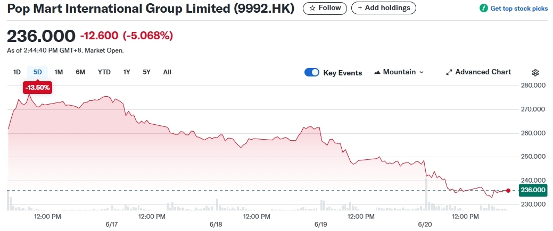Show All time range
Image resolution: width=553 pixels, height=231 pixels.
click(x=167, y=72)
